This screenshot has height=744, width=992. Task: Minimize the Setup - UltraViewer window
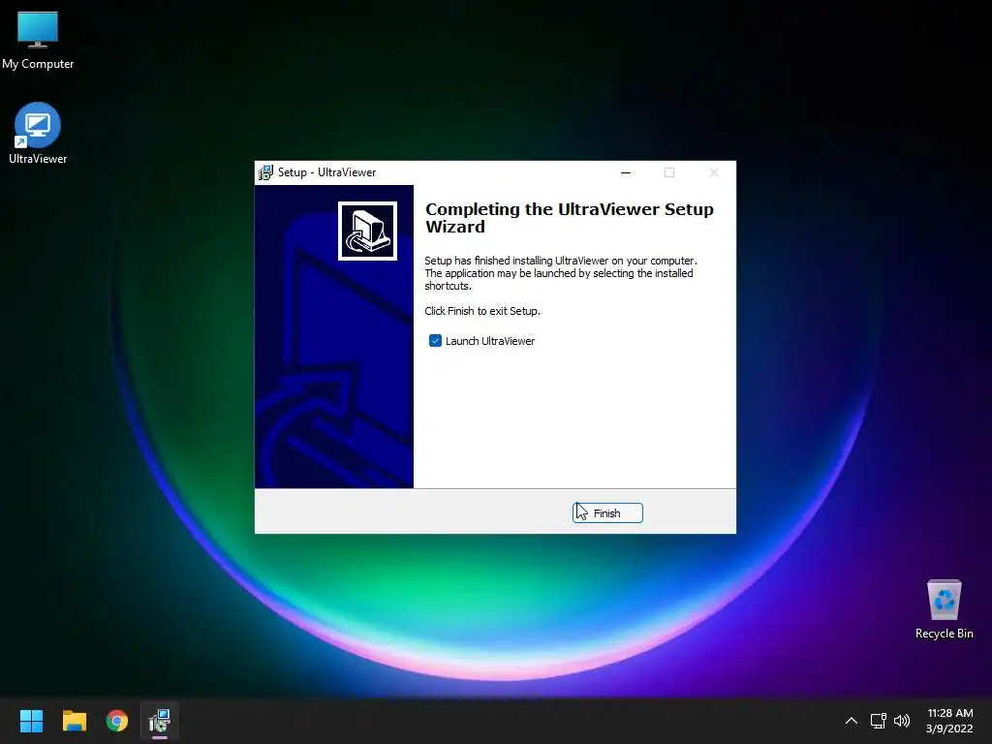tap(626, 172)
